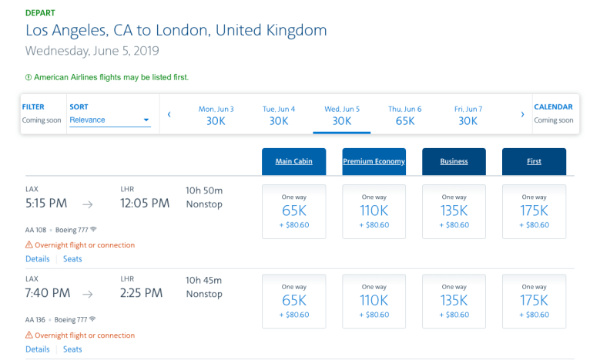
Task: Click the Business column header
Action: coord(454,161)
